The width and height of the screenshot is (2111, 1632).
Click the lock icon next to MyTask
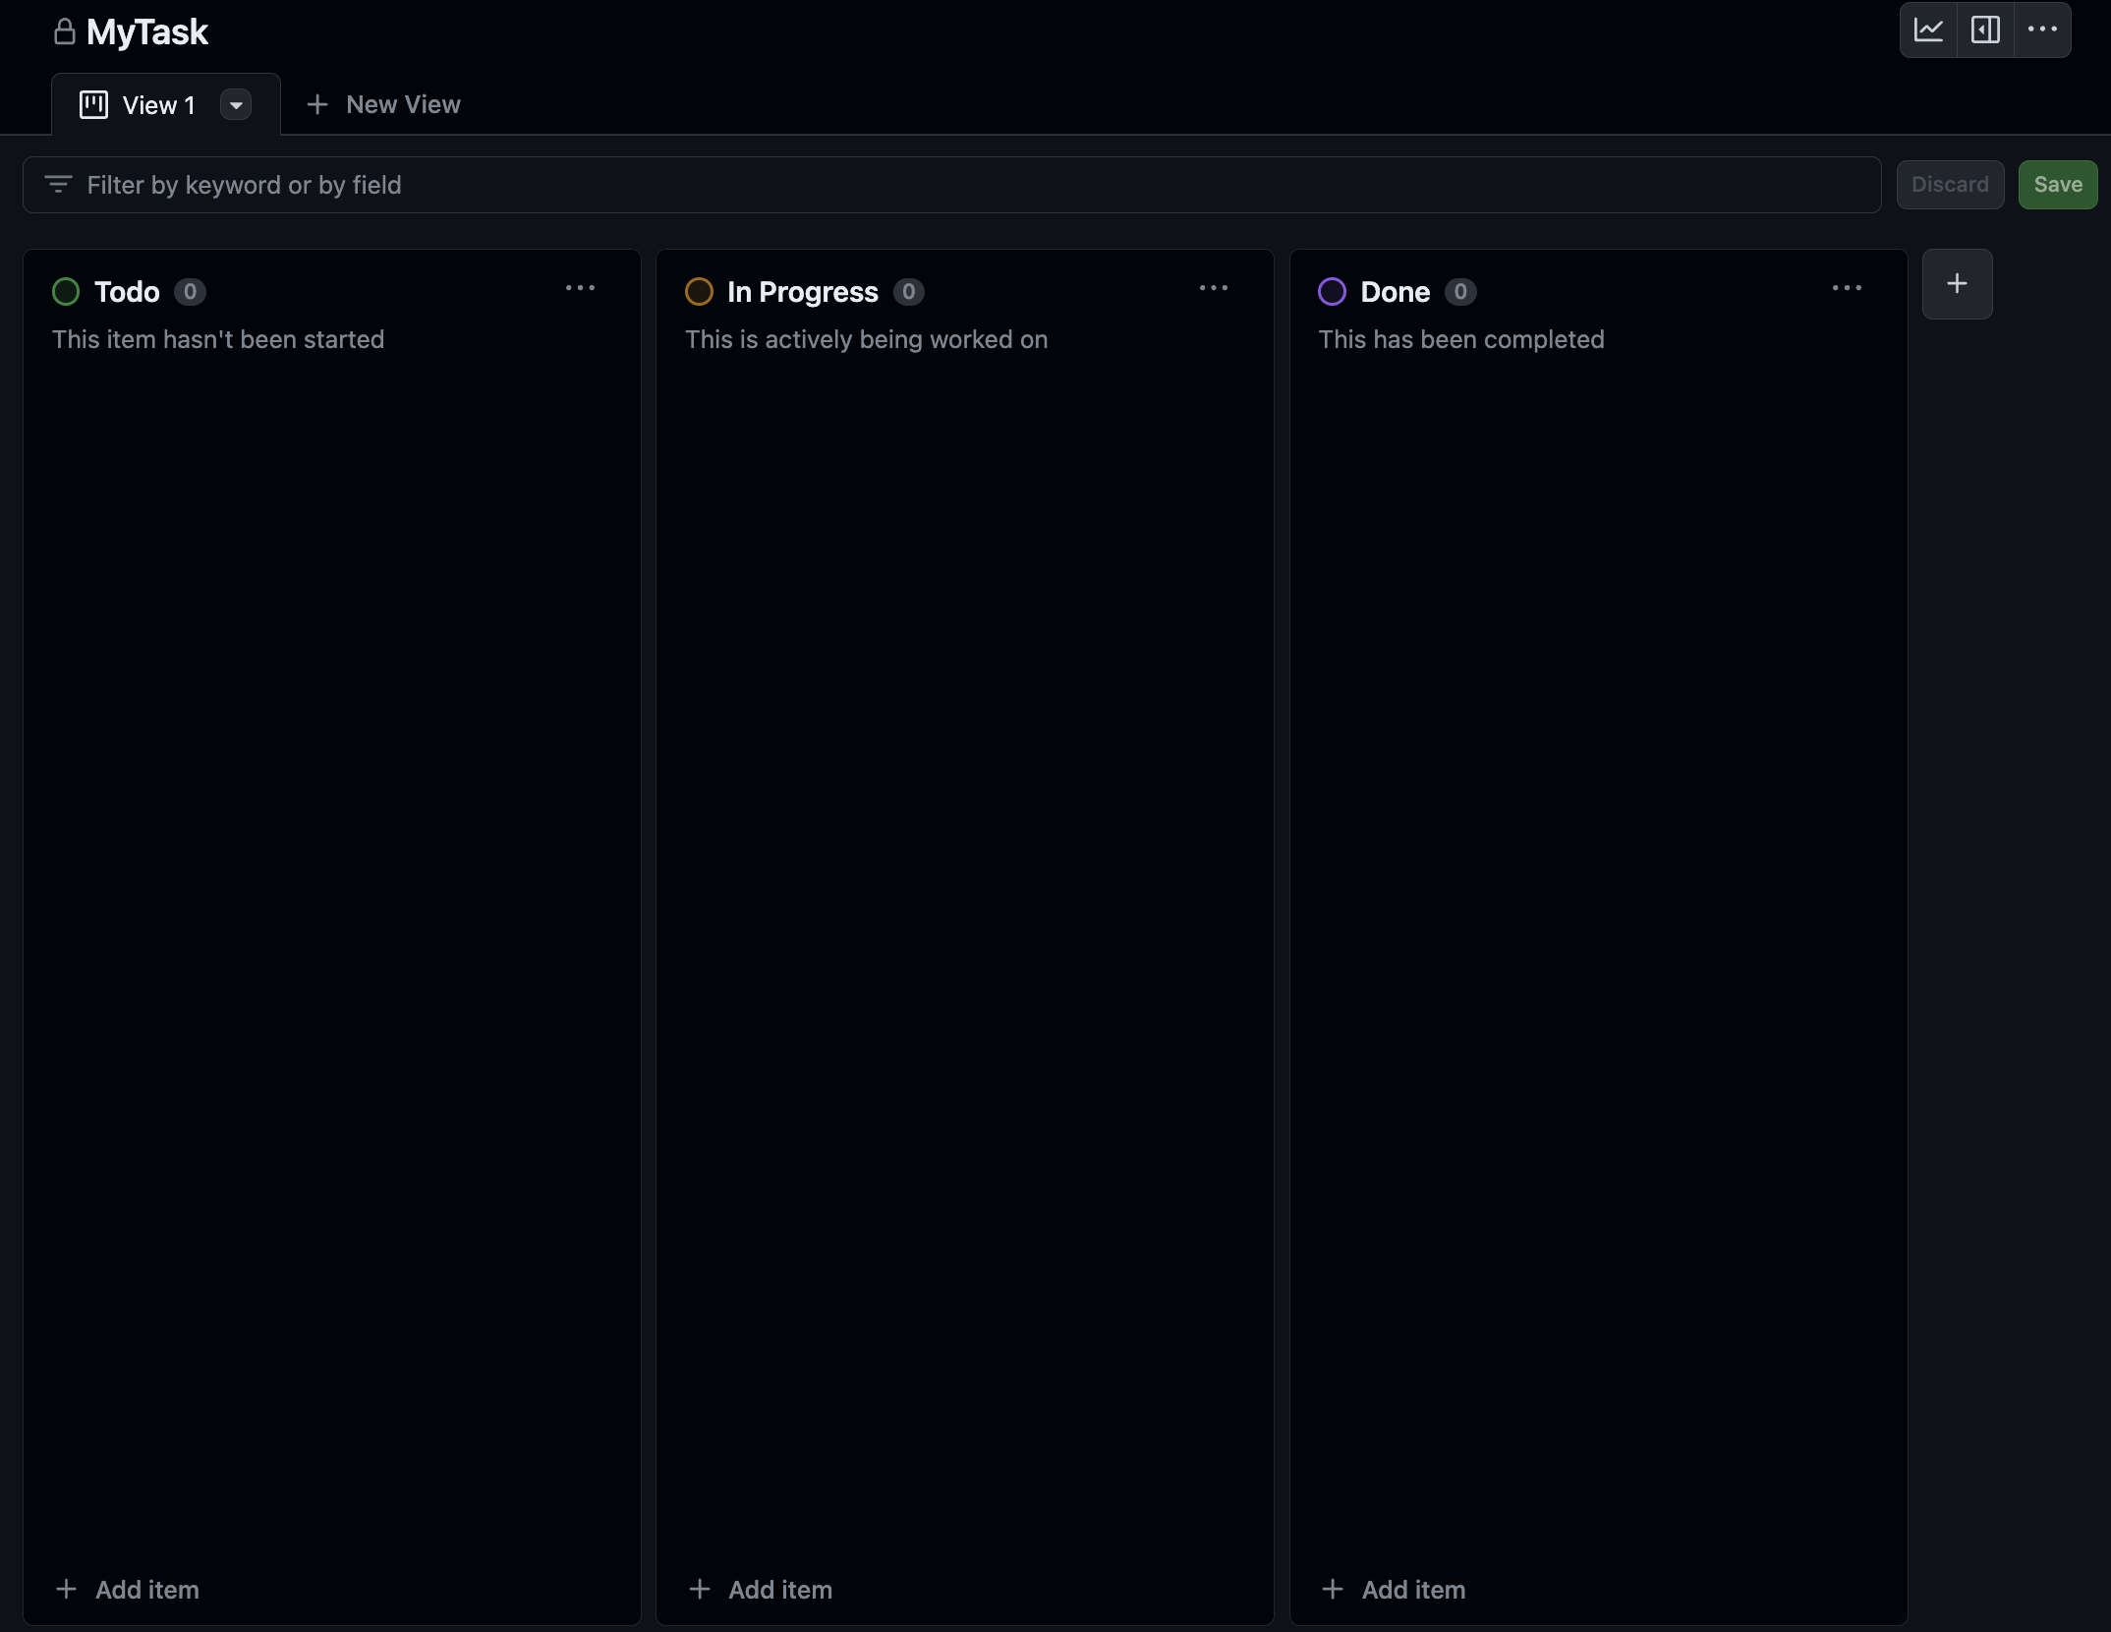[64, 31]
